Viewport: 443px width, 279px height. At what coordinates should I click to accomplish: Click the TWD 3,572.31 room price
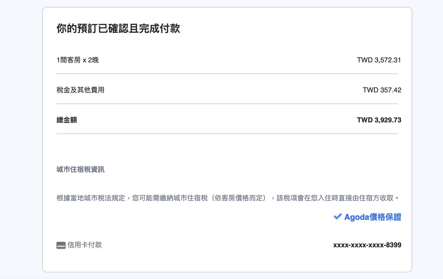(x=379, y=60)
